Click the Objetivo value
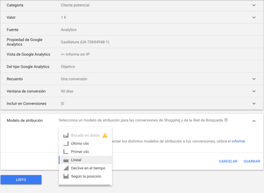This screenshot has width=264, height=193. coord(68,67)
